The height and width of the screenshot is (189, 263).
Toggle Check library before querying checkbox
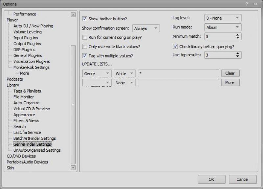coord(175,47)
